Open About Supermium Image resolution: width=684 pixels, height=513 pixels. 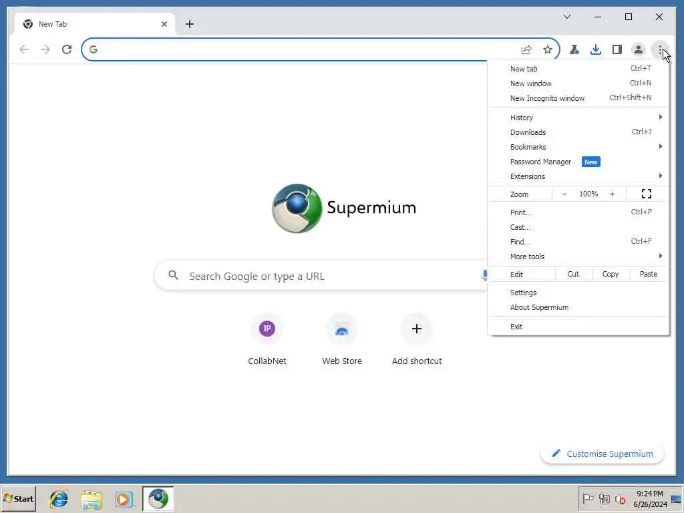click(578, 307)
